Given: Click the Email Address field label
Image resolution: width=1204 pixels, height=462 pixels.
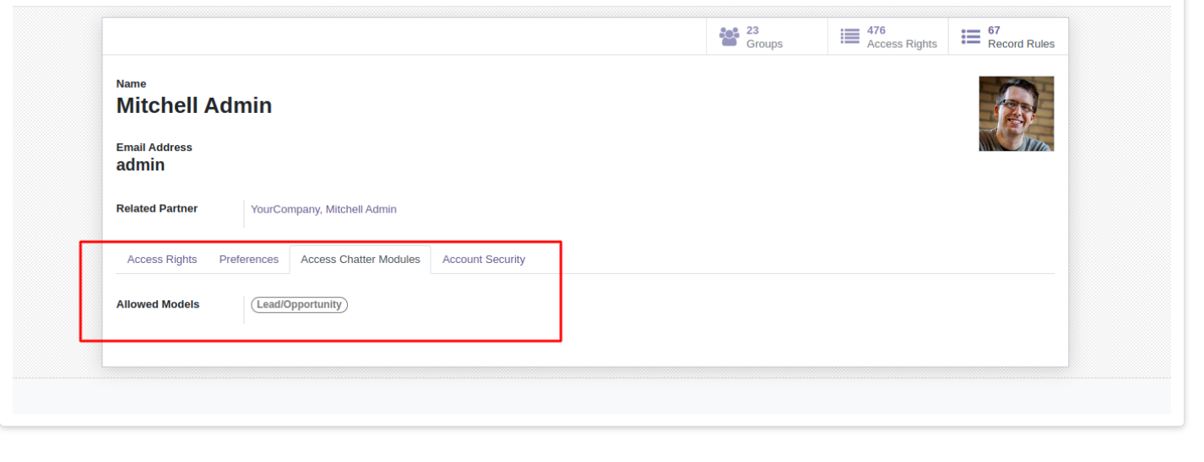Looking at the screenshot, I should 155,148.
